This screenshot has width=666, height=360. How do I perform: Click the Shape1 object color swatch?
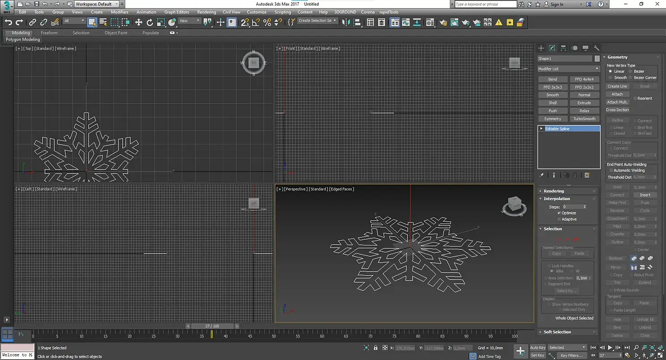coord(597,59)
